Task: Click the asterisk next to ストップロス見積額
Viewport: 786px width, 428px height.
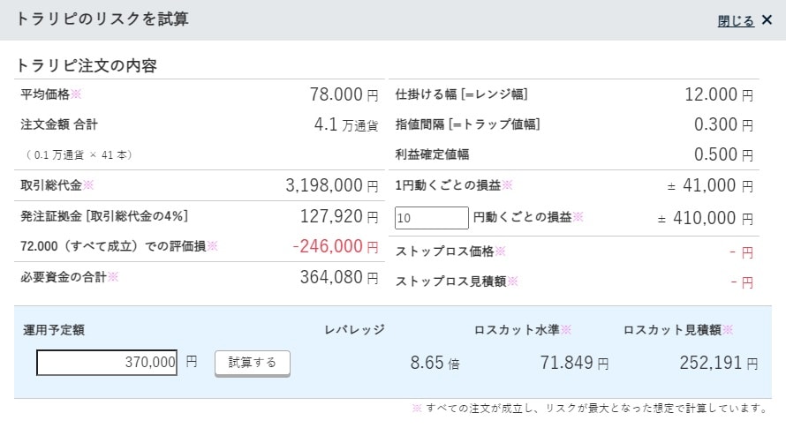Action: [x=512, y=281]
